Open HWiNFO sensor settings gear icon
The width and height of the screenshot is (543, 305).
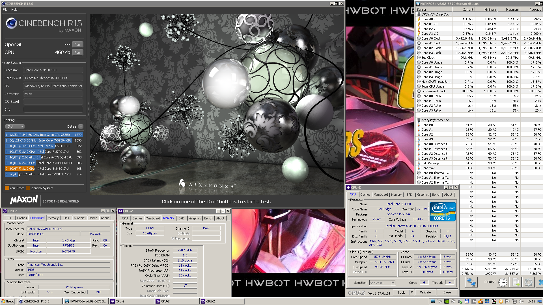tap(528, 282)
